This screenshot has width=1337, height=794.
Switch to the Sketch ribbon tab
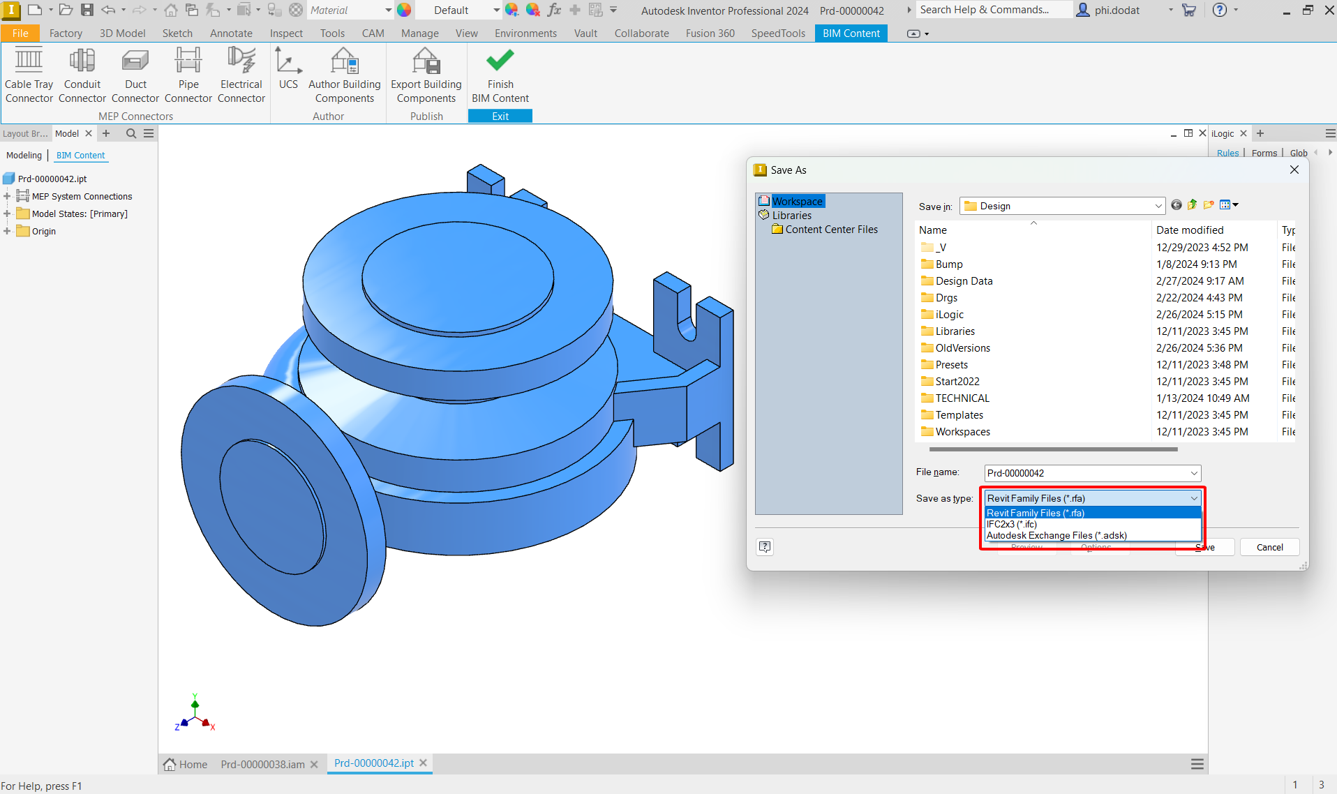[x=177, y=33]
